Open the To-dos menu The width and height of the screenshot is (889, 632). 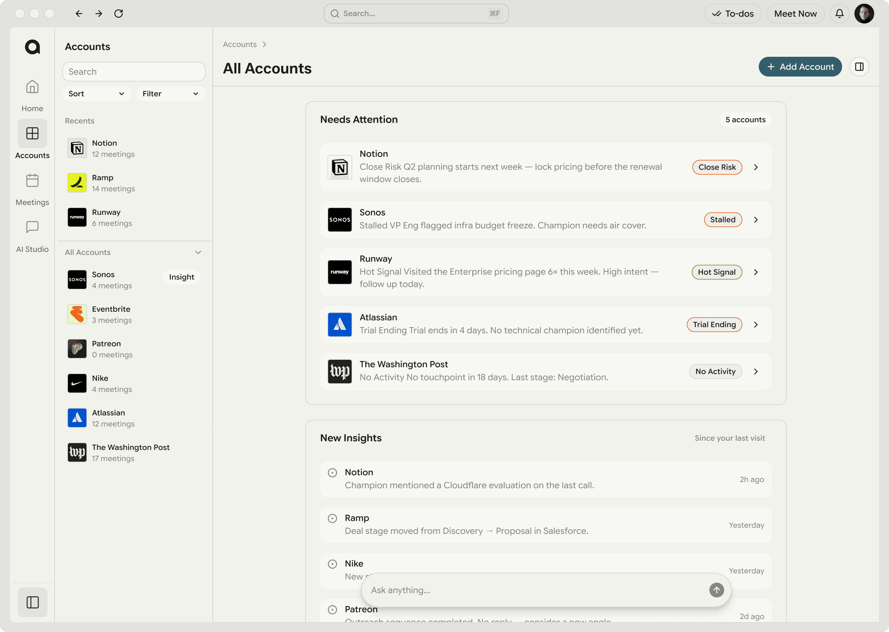(732, 13)
